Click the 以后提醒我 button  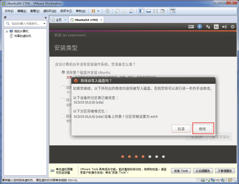[x=203, y=171]
